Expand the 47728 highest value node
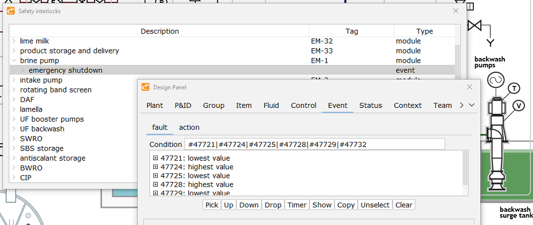Screen dimensions: 533x225 pyautogui.click(x=155, y=185)
